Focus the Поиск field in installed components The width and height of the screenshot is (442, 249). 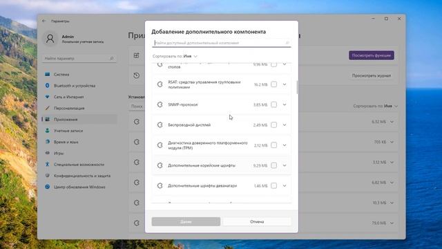click(137, 106)
